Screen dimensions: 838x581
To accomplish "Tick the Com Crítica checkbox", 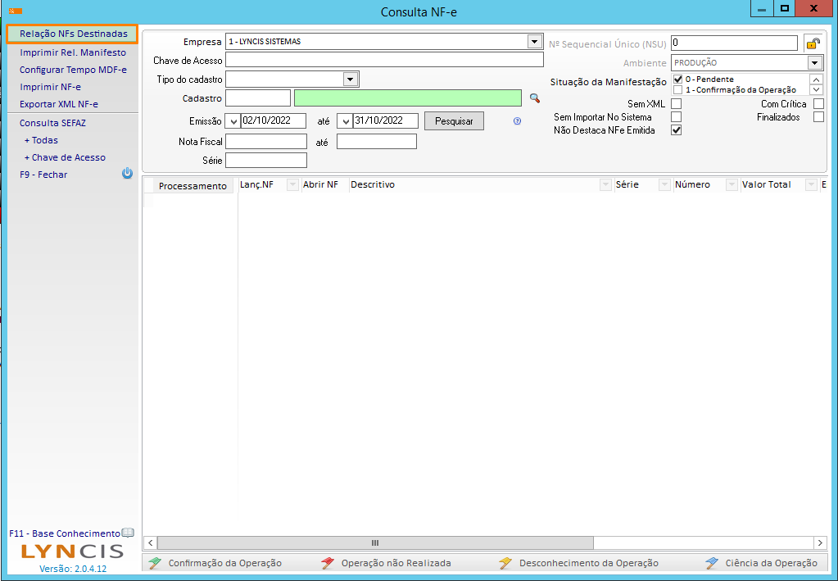I will [818, 104].
